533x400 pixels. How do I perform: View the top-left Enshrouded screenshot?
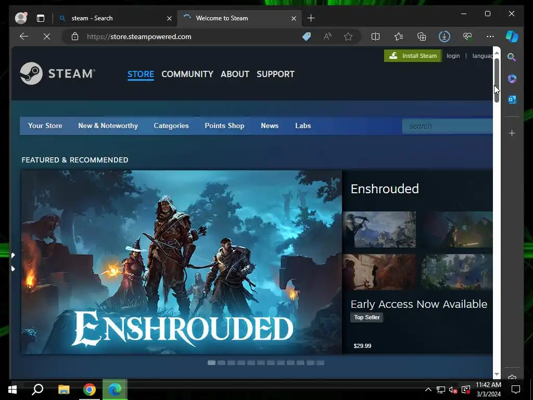coord(379,230)
